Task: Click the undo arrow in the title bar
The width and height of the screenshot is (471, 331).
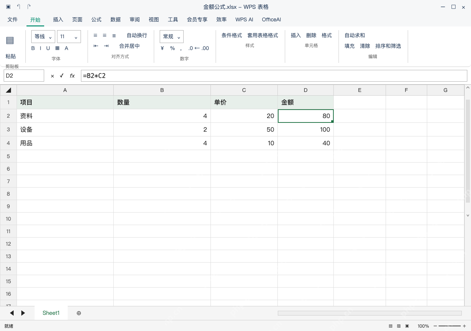Action: point(19,7)
